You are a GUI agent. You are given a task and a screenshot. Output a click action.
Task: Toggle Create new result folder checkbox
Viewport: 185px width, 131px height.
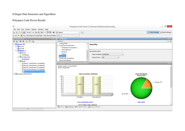coord(27,35)
